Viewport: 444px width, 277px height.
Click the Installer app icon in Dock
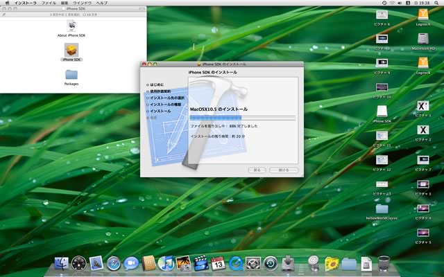[x=288, y=264]
